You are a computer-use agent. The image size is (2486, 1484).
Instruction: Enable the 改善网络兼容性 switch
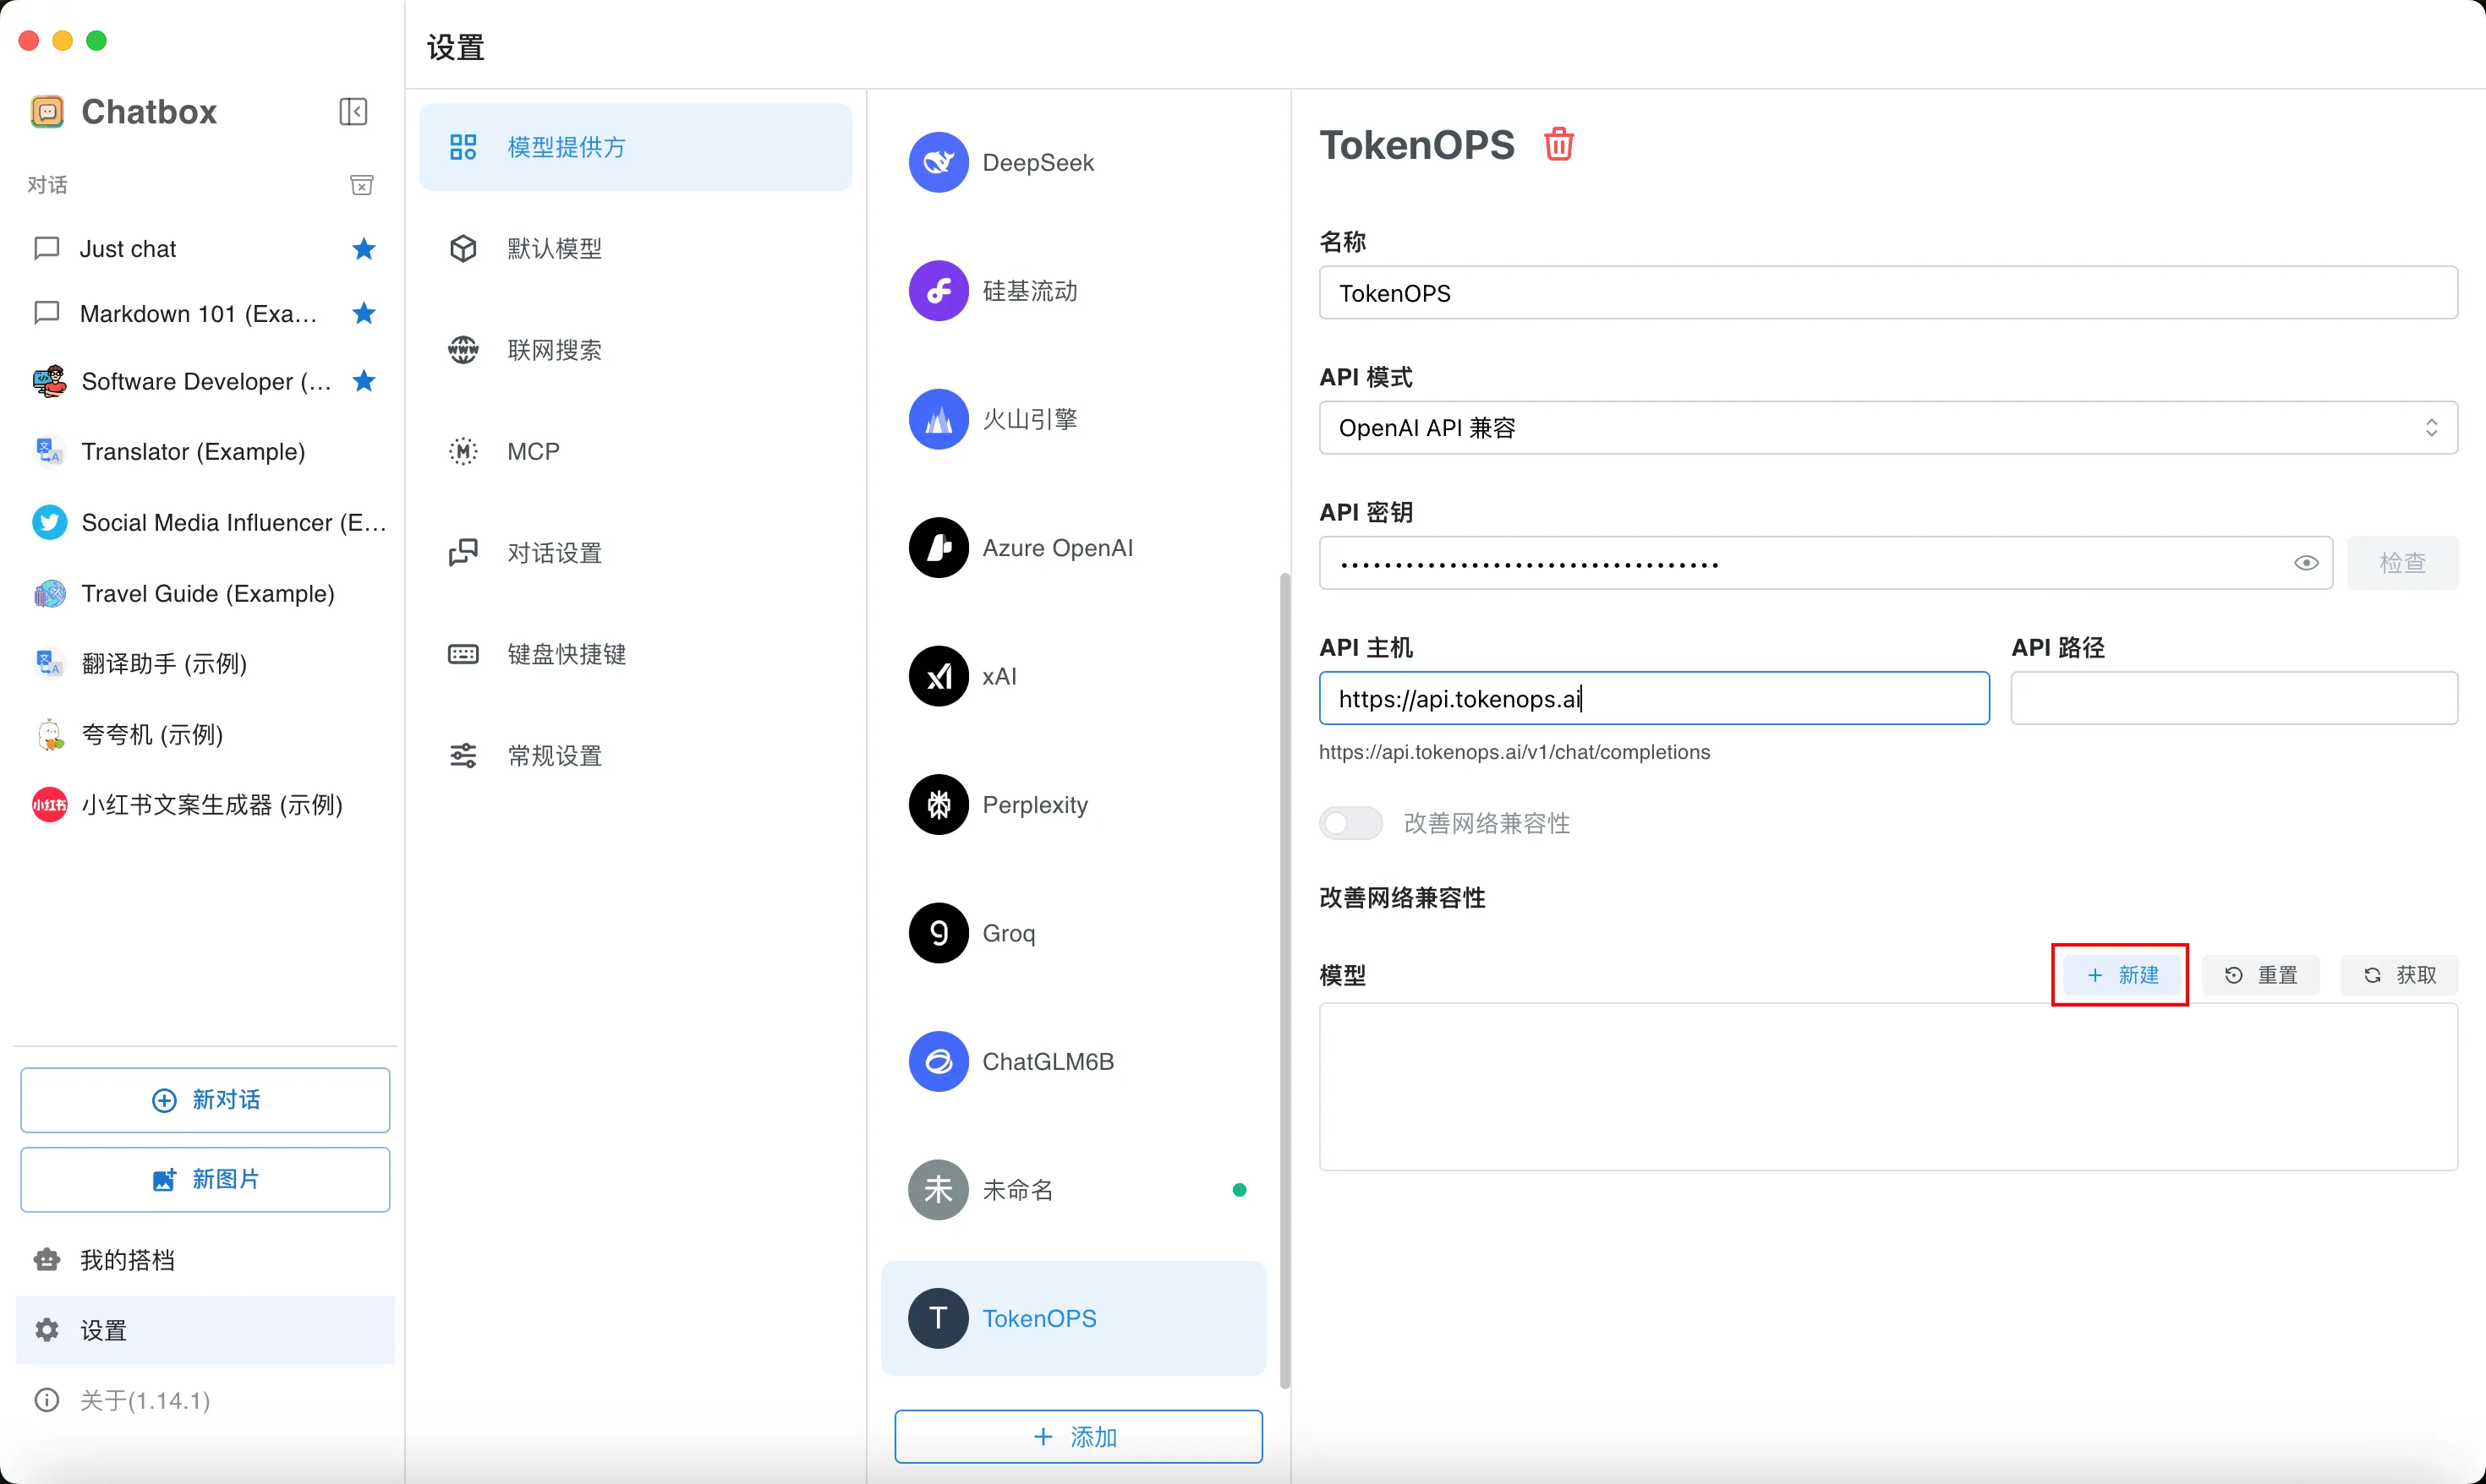(x=1350, y=823)
